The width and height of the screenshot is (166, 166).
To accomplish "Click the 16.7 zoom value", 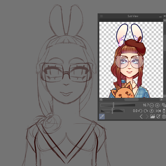I will [x=146, y=105].
